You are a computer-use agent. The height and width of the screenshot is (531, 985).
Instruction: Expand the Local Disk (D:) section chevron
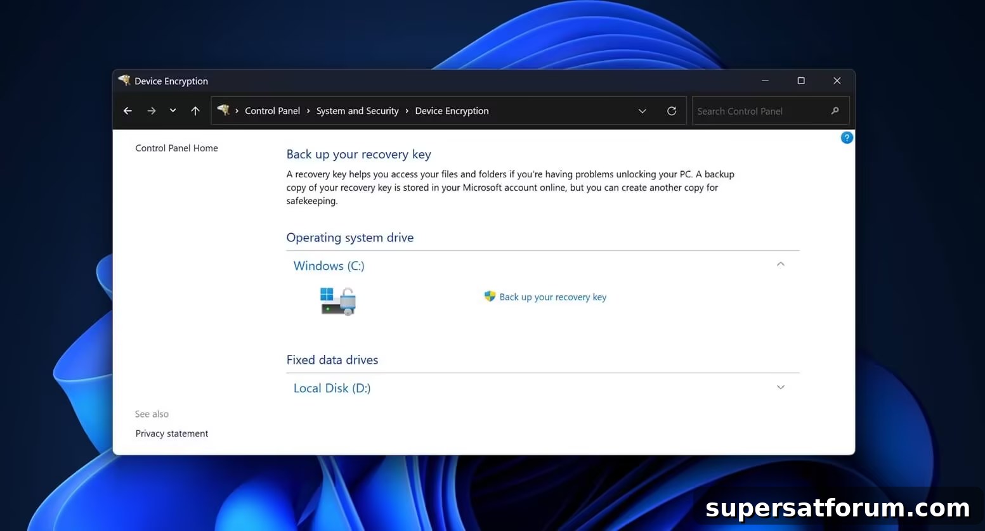click(x=781, y=387)
